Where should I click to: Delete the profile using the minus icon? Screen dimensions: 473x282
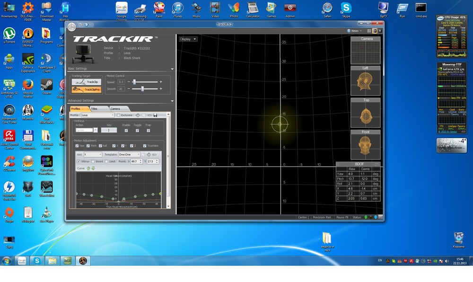tap(149, 115)
